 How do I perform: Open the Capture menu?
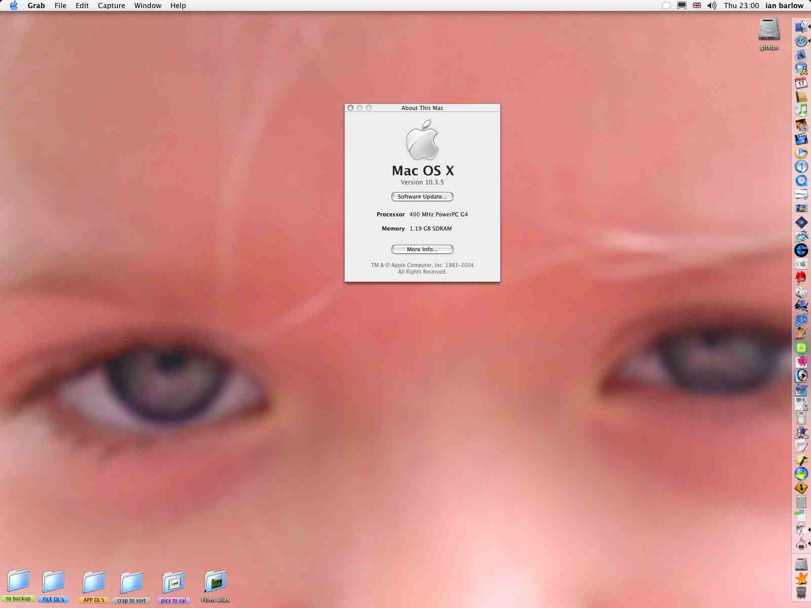[112, 6]
